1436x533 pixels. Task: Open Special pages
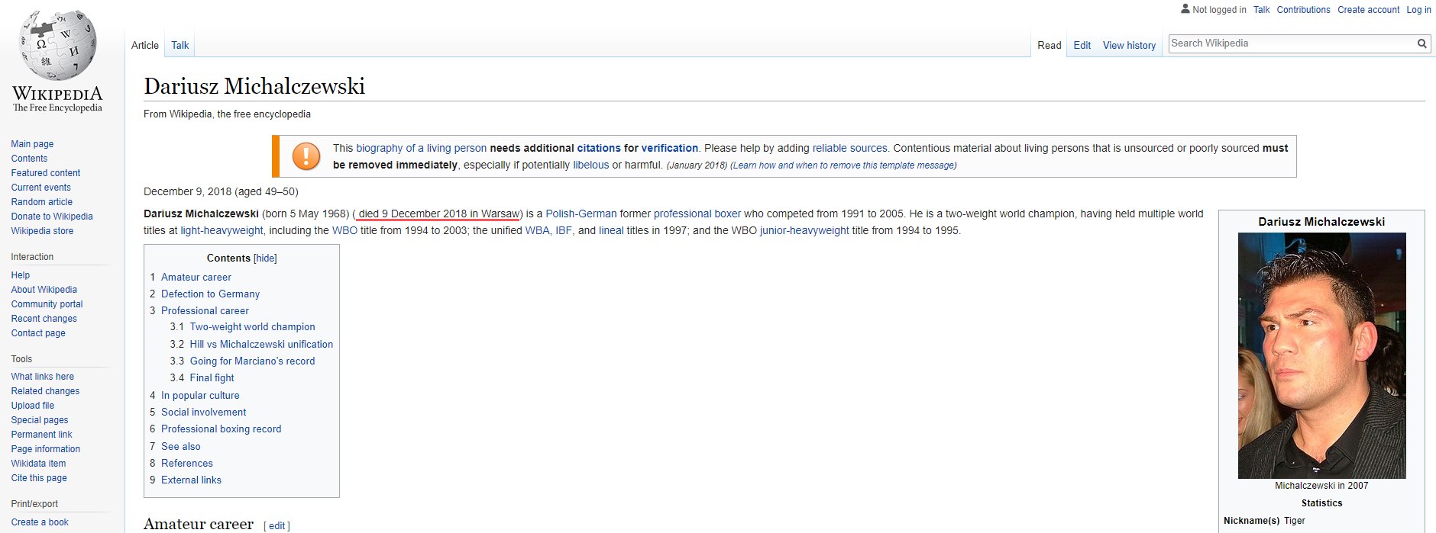pos(40,420)
